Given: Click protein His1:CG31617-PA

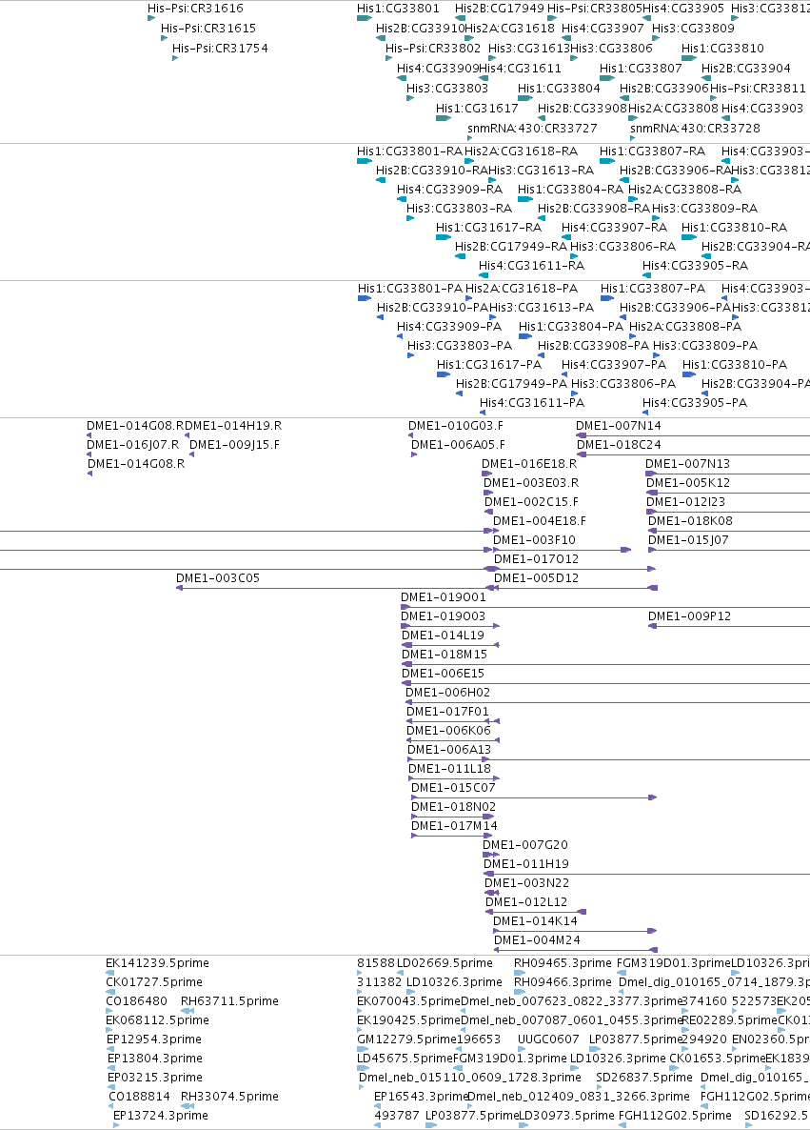Looking at the screenshot, I should point(489,365).
